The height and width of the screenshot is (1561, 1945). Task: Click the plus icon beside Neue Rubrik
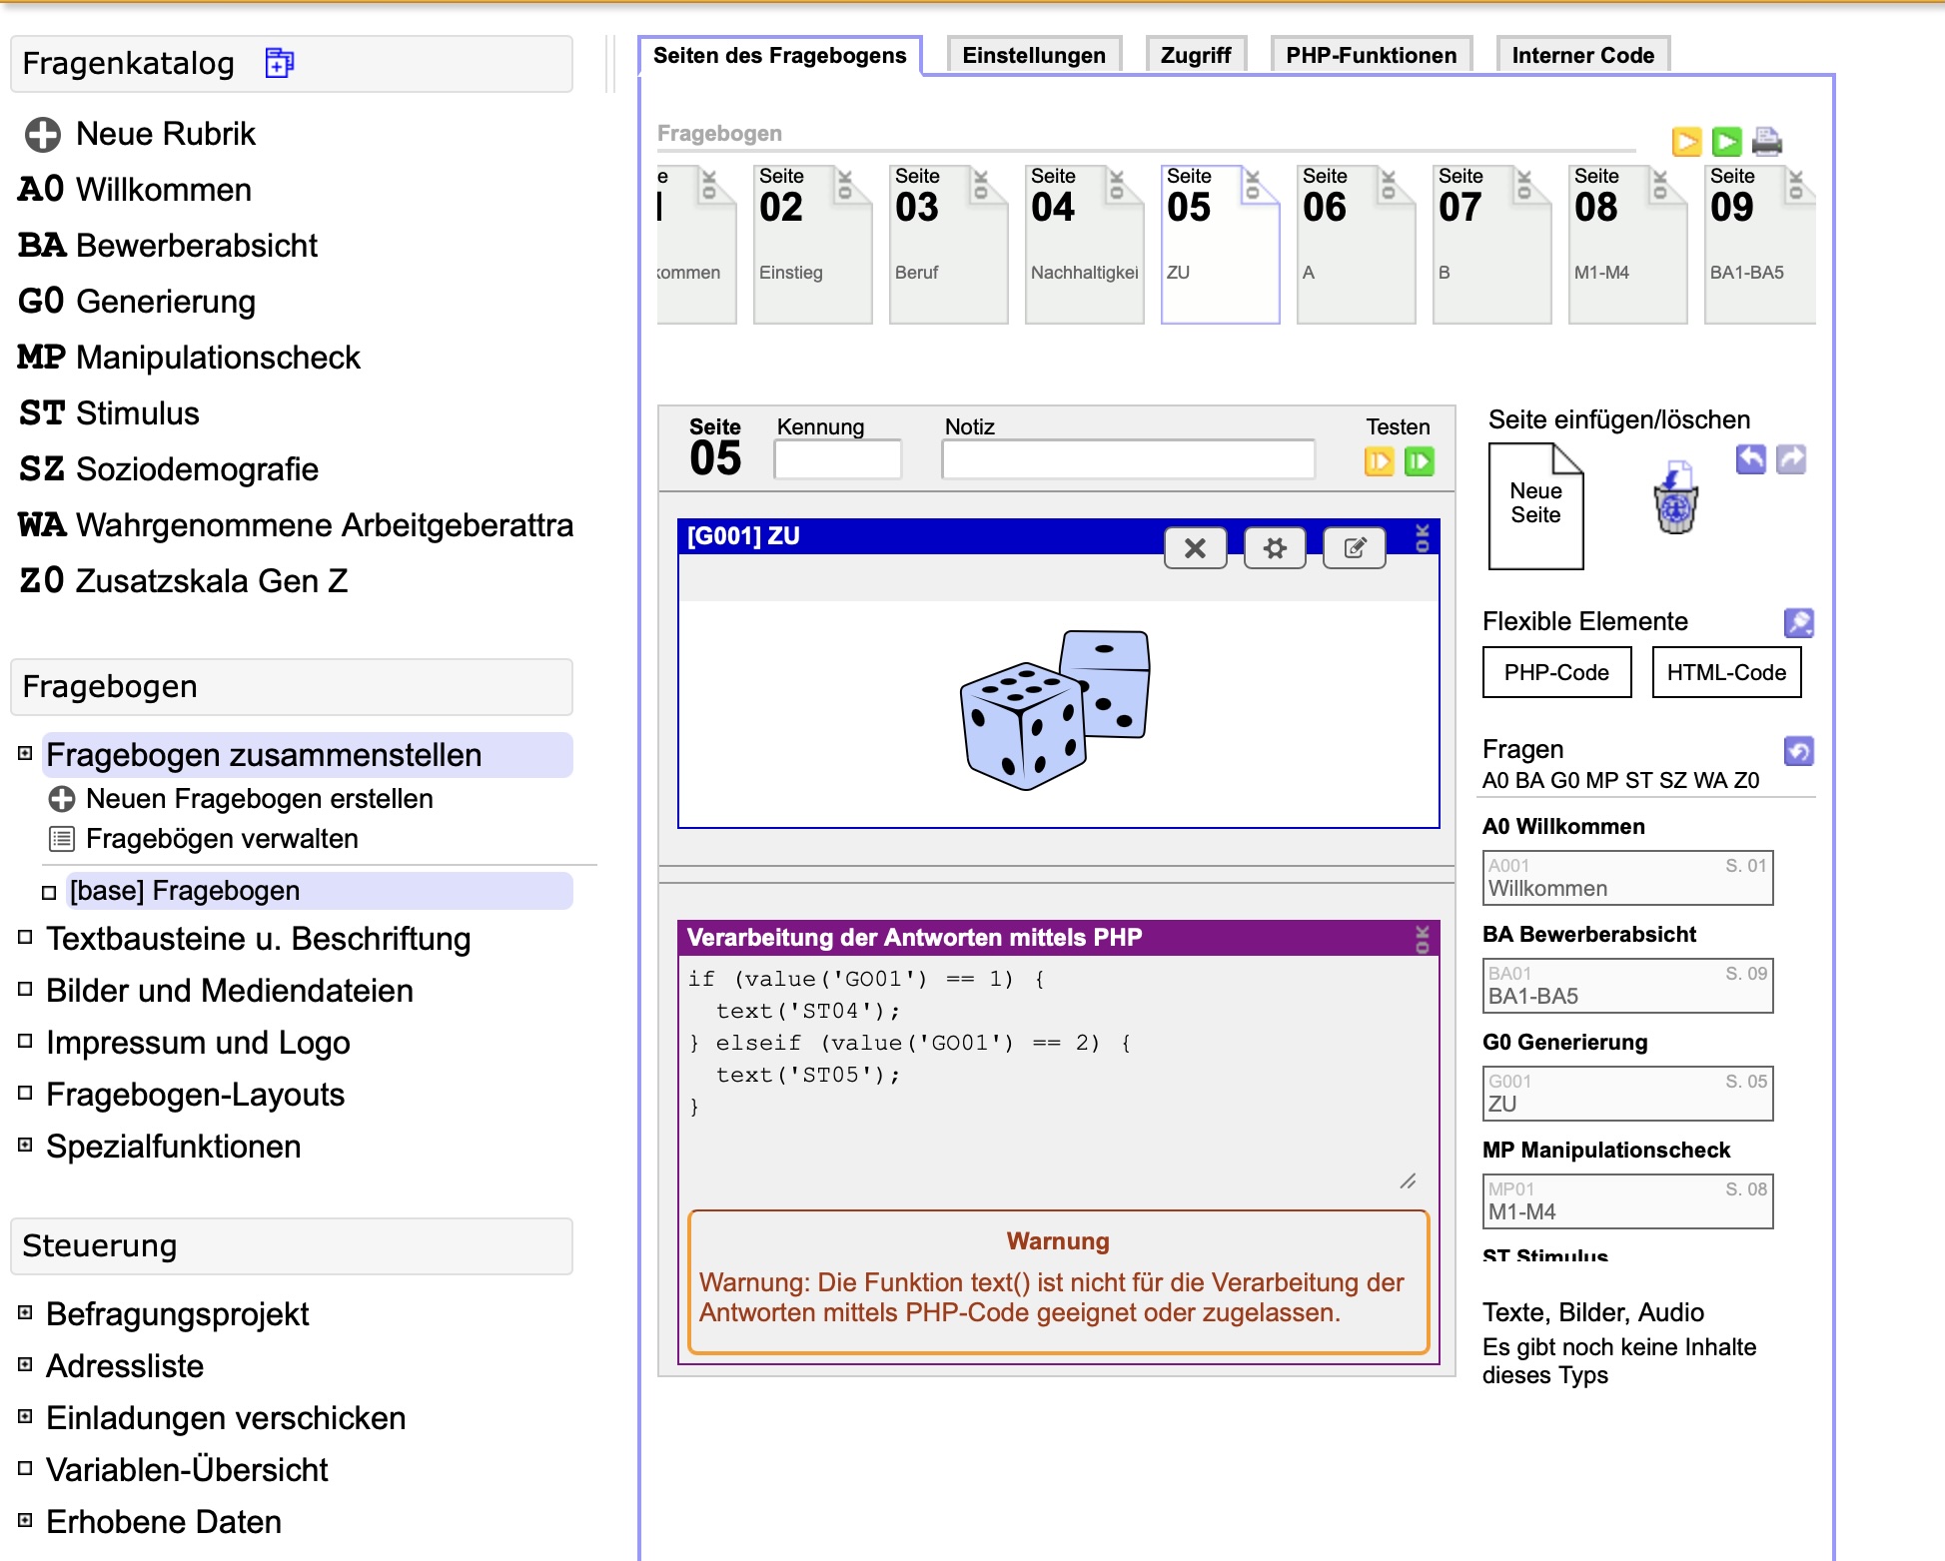click(43, 134)
